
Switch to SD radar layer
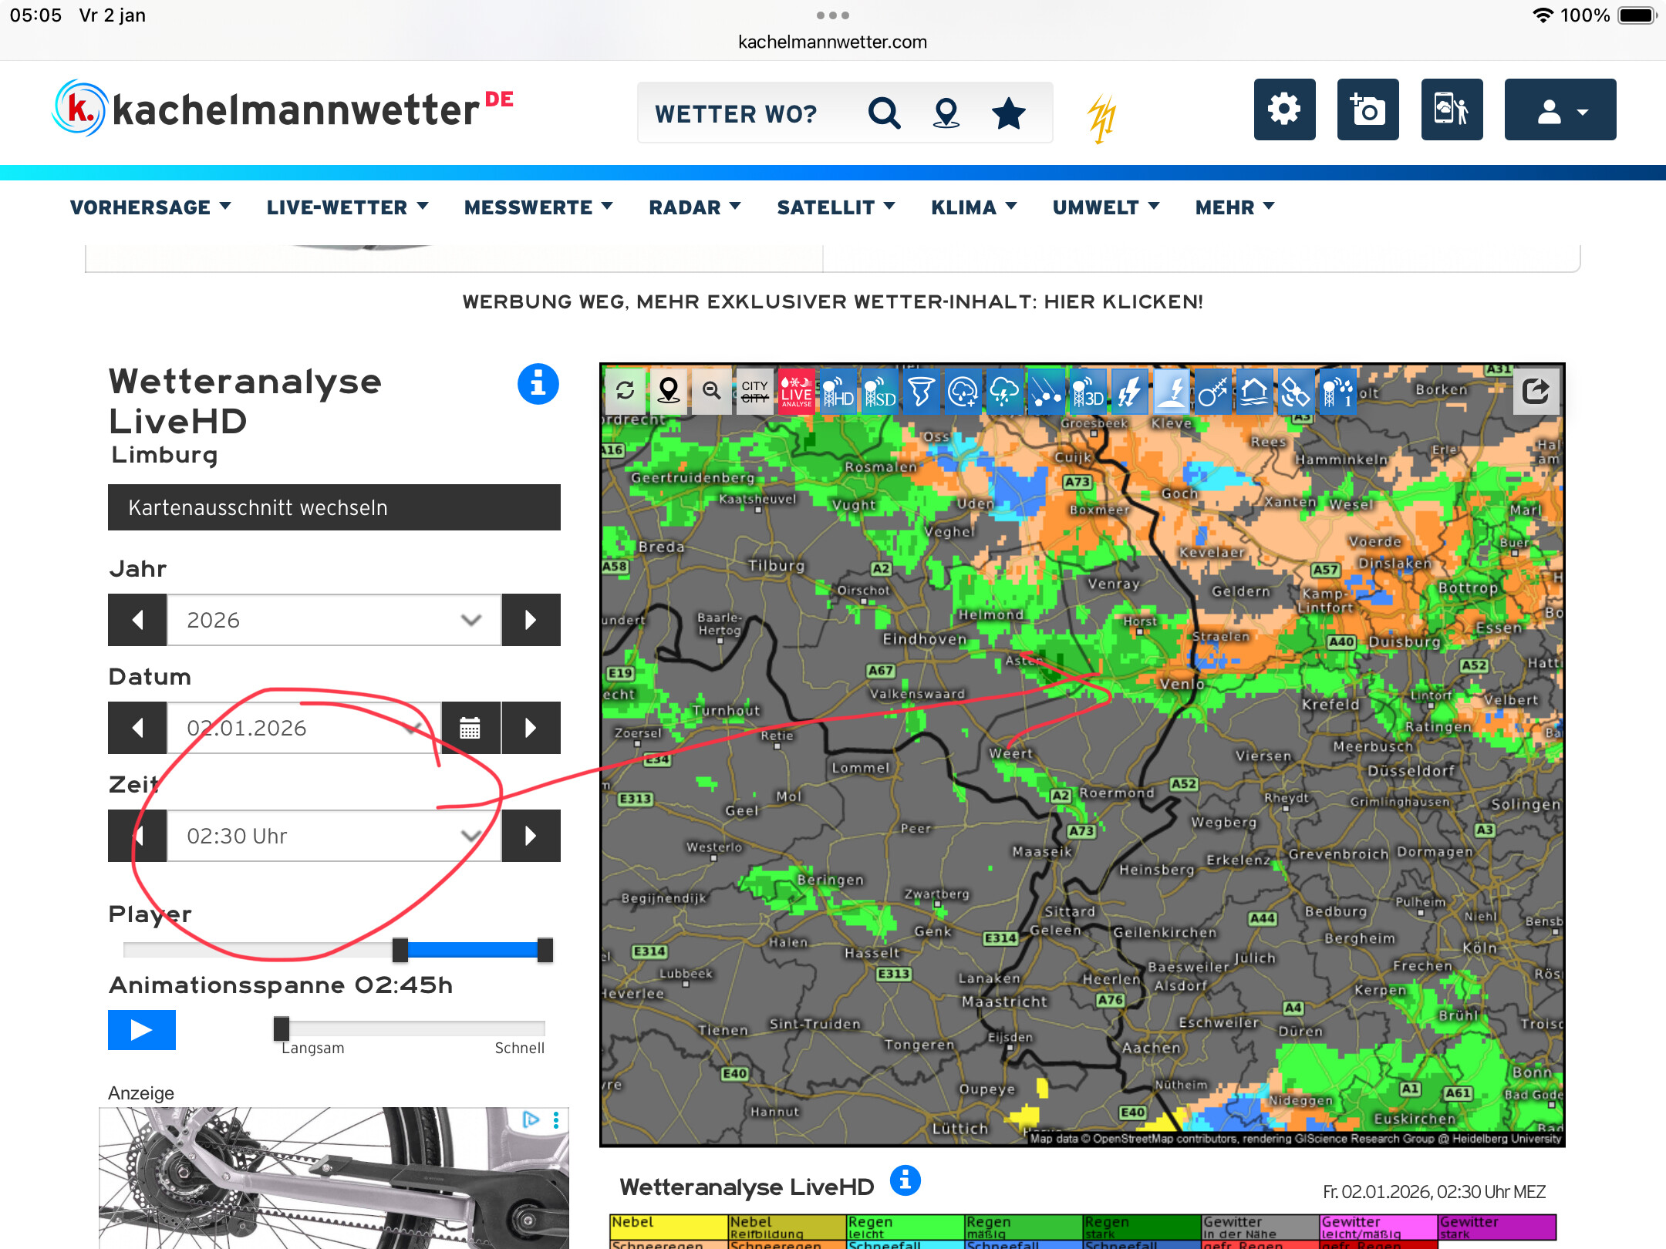click(880, 391)
